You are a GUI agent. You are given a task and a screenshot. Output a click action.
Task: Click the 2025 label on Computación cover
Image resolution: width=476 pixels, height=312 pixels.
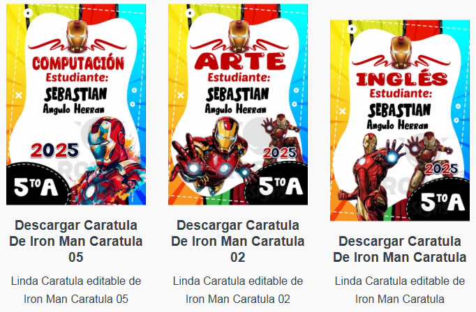(54, 150)
